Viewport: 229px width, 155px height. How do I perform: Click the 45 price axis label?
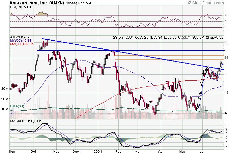tap(226, 92)
